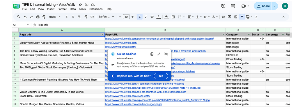The image size is (298, 107).
Task: Open filter for Status column
Action: [263, 35]
